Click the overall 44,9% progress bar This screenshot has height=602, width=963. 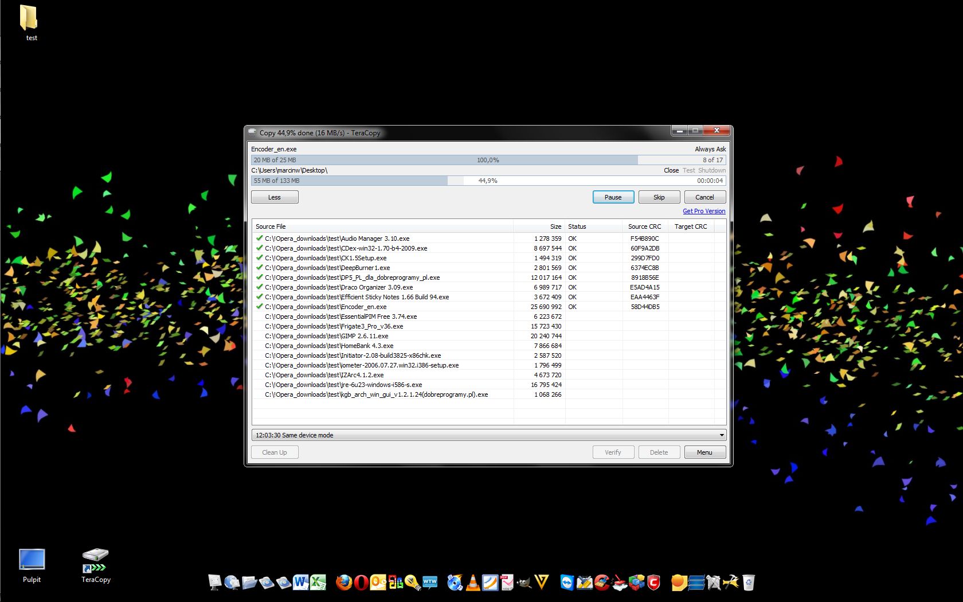click(x=488, y=181)
